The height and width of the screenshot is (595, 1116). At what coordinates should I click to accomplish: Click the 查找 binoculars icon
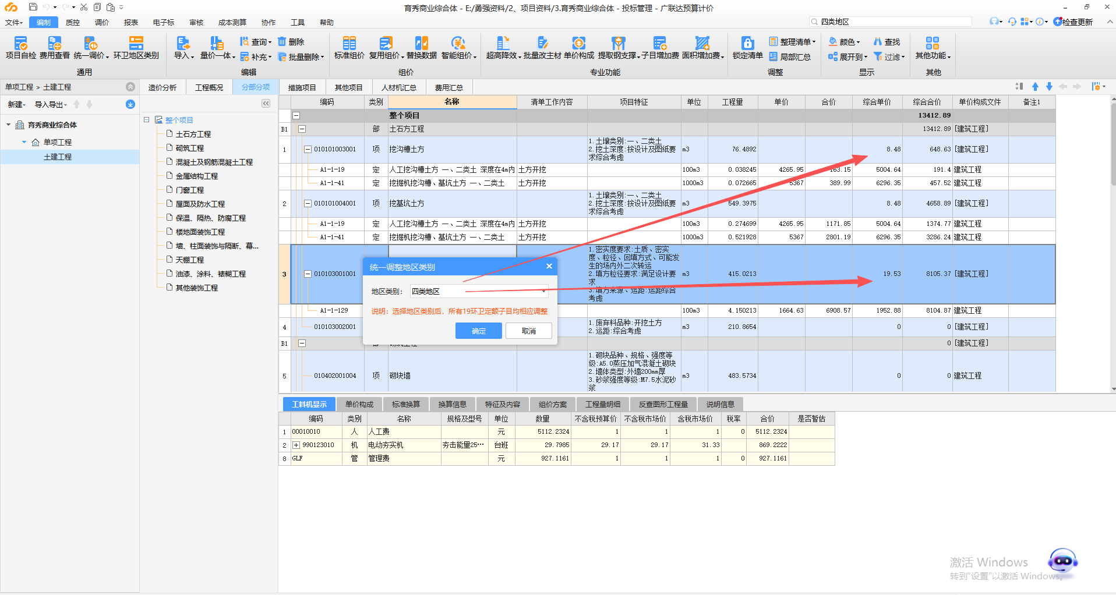point(878,42)
